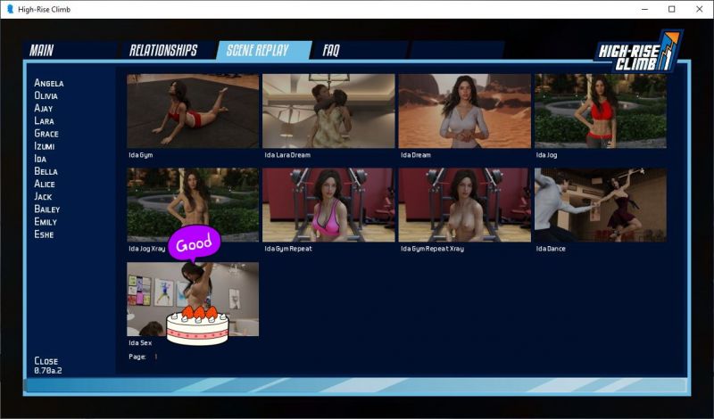Go to page 1 of the scenes
This screenshot has width=714, height=419.
(155, 357)
